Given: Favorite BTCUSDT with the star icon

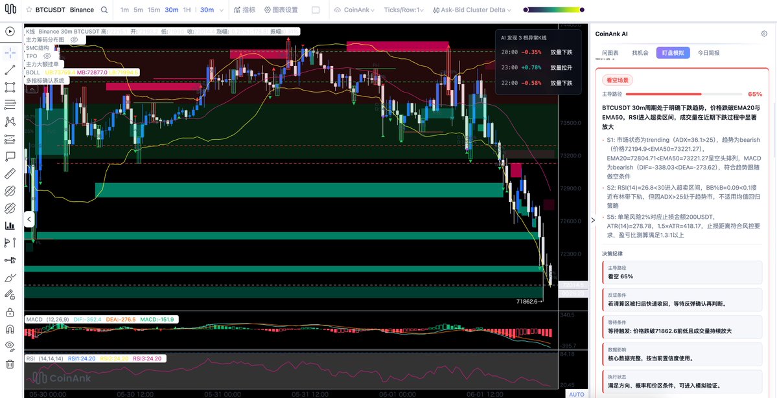Looking at the screenshot, I should pyautogui.click(x=29, y=10).
